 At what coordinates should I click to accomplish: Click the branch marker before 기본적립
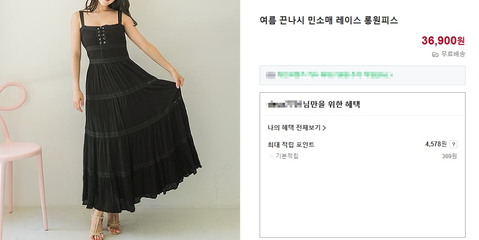click(272, 156)
